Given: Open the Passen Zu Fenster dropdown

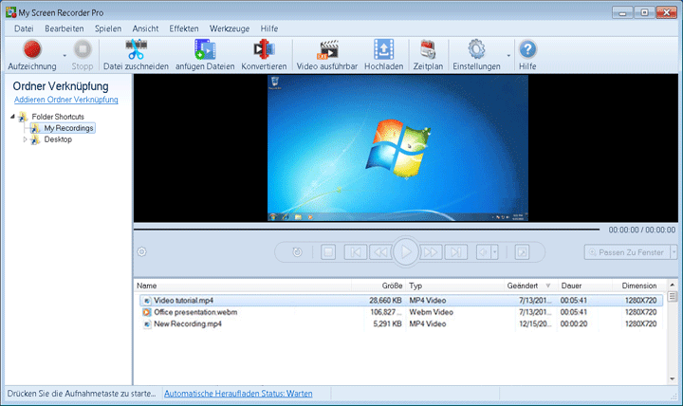Looking at the screenshot, I should pos(674,252).
